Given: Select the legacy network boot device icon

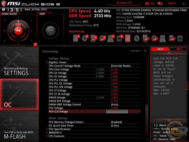Looking at the screenshot, I should (180, 38).
